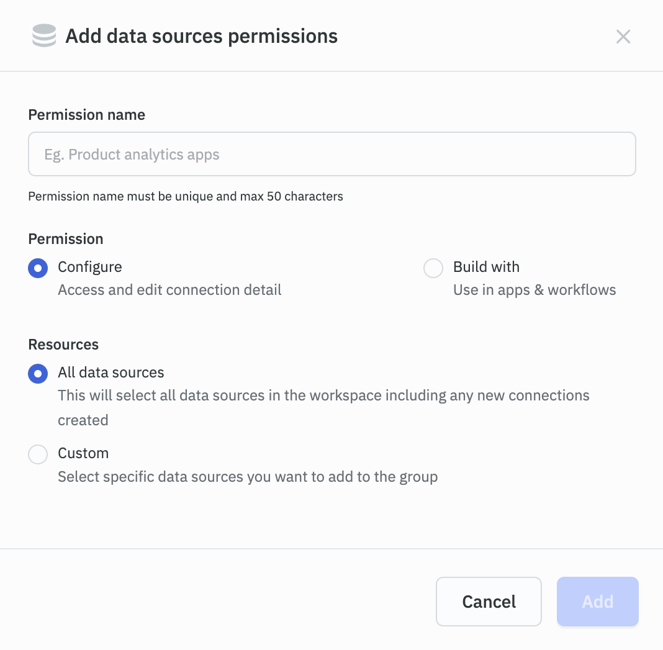The image size is (663, 650).
Task: Select the Build with permission option
Action: [x=433, y=268]
